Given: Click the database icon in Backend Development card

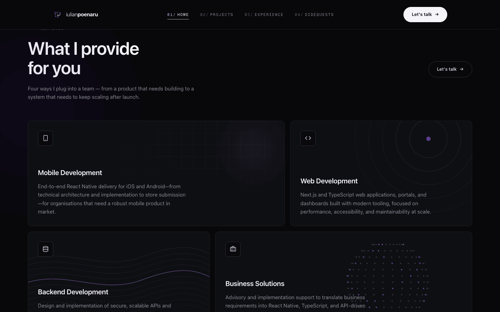Looking at the screenshot, I should pyautogui.click(x=45, y=249).
